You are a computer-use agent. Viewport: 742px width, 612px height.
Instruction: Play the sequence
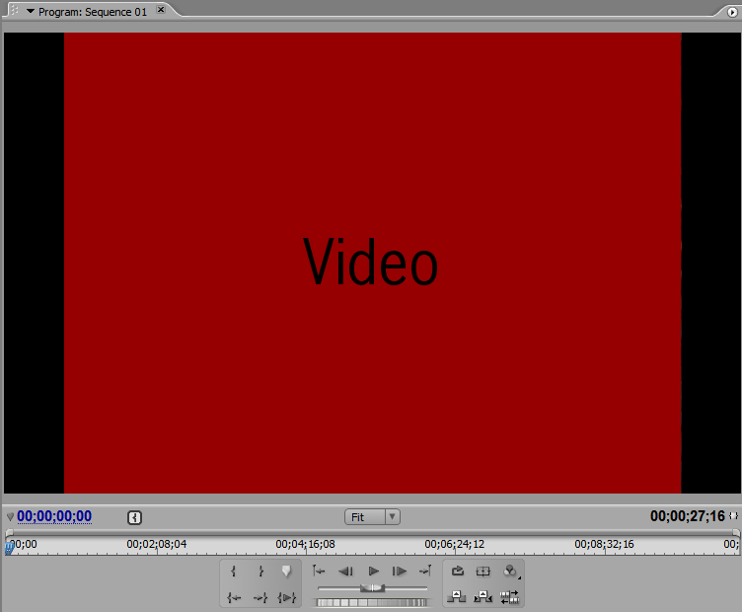(x=373, y=572)
